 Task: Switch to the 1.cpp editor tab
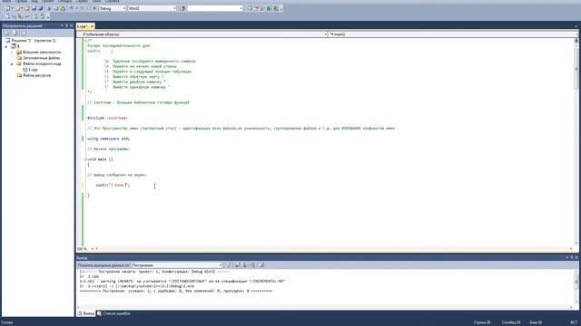83,26
